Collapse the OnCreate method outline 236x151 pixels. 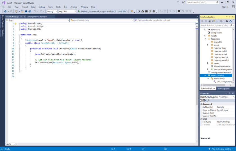tap(19, 49)
